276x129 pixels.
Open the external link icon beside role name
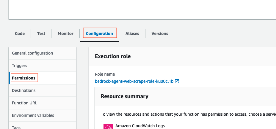(x=177, y=81)
